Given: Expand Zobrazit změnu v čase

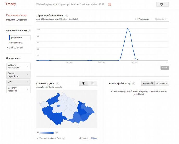Looking at the screenshot, I should click(49, 138).
